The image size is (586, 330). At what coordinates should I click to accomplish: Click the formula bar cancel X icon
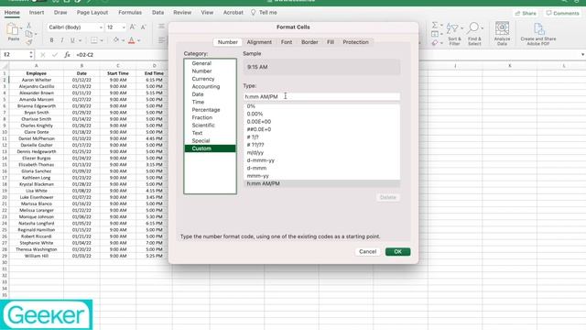click(43, 55)
